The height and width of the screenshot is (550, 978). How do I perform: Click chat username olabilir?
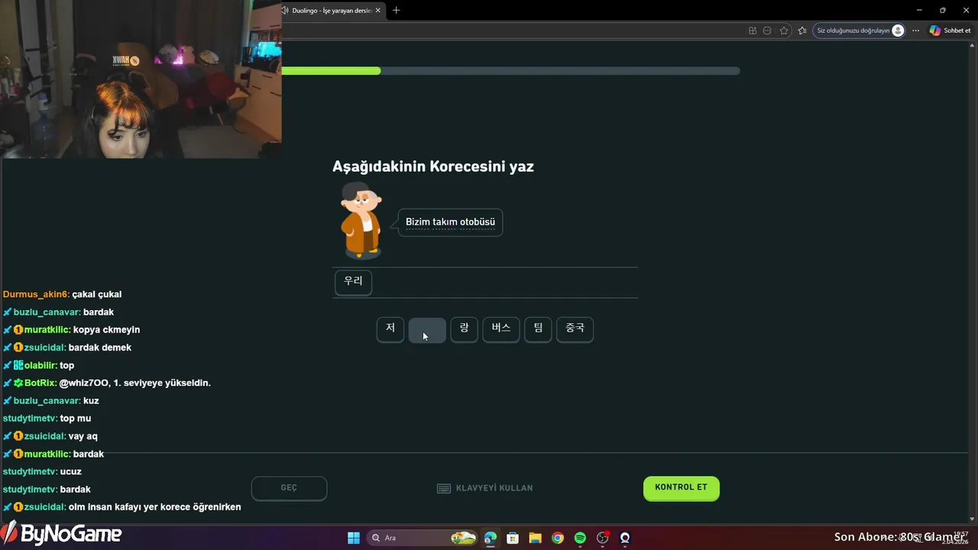pyautogui.click(x=40, y=365)
